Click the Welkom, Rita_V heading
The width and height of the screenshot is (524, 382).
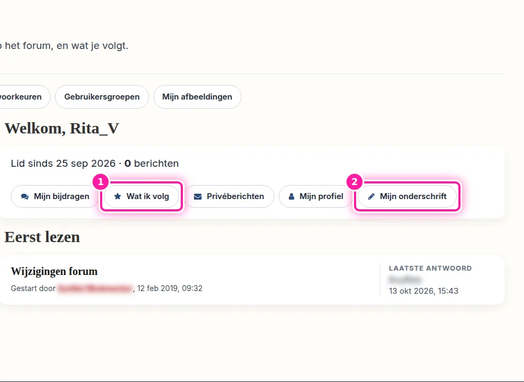(62, 129)
